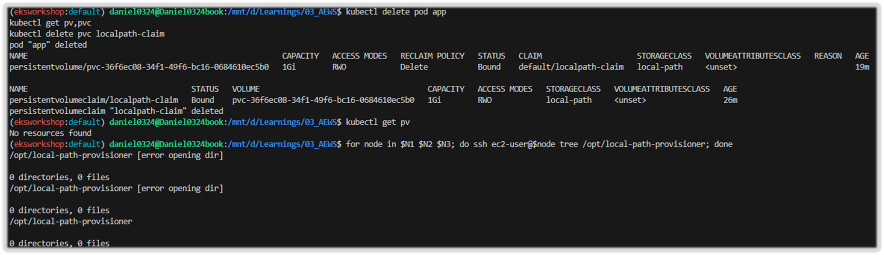The height and width of the screenshot is (255, 884).
Task: Click the 'No resources found' output
Action: click(50, 133)
